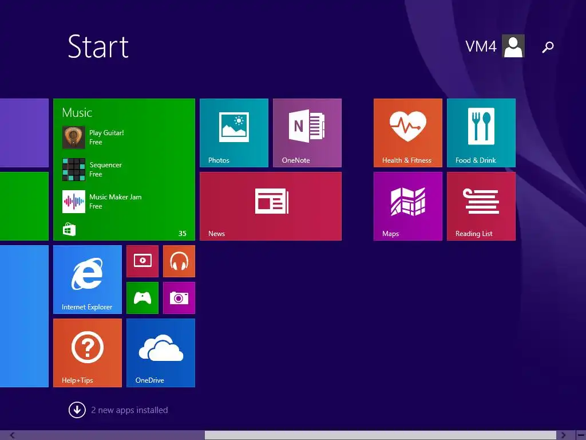Click the VM4 user name

pyautogui.click(x=481, y=46)
